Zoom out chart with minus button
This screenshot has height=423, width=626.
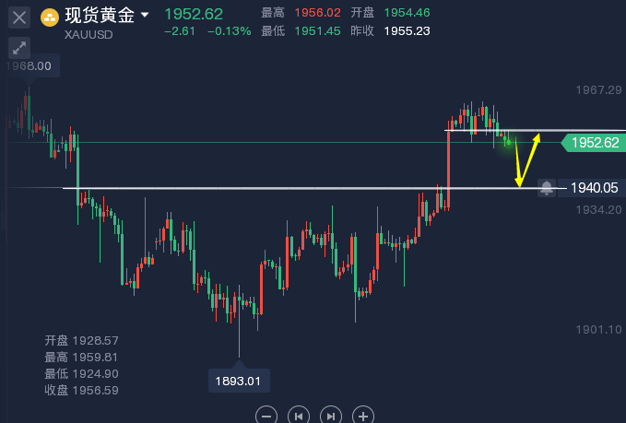(x=266, y=415)
